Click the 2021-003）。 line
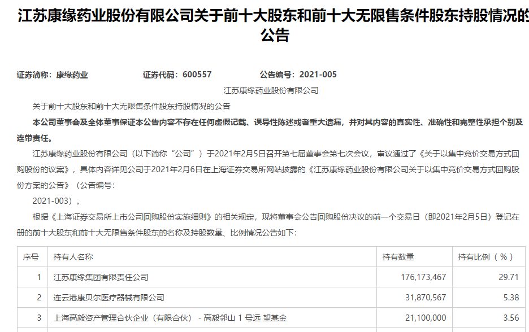Image resolution: width=529 pixels, height=332 pixels. [57, 201]
